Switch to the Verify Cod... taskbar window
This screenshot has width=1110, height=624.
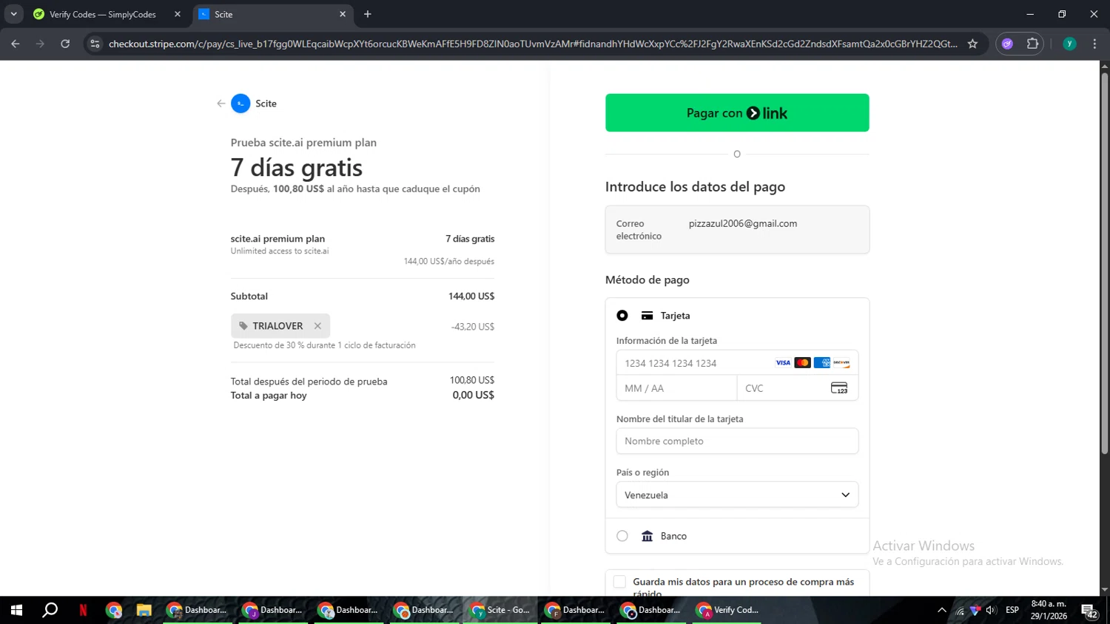(x=728, y=610)
